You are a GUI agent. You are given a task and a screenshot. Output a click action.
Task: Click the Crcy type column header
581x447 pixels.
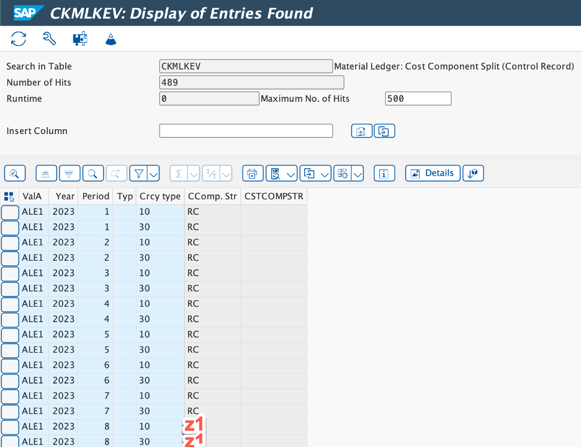point(160,196)
